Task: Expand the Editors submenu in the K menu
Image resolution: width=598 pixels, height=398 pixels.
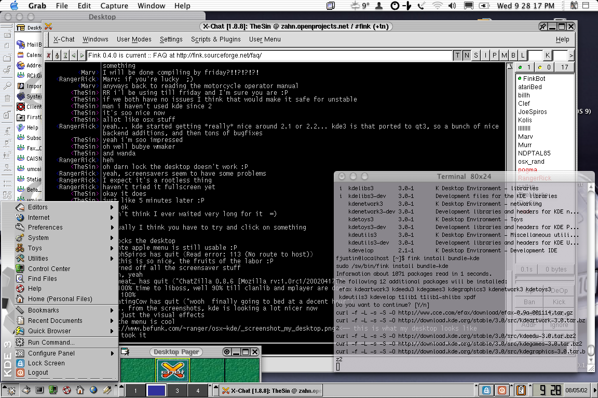Action: (65, 207)
